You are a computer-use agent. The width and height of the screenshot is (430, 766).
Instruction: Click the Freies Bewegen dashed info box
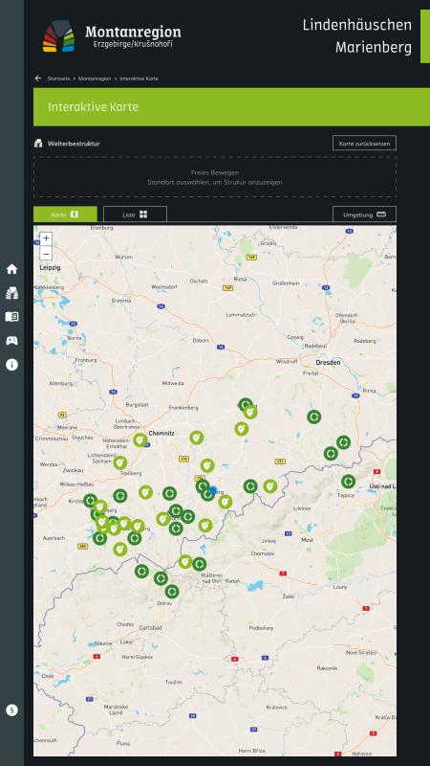[x=215, y=177]
